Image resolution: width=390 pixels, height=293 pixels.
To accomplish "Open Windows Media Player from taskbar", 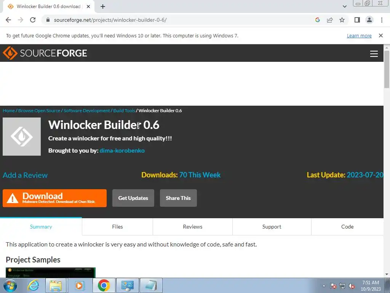I will tap(79, 285).
